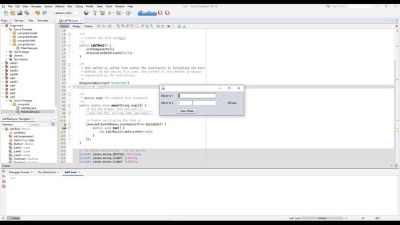
Task: Open the Profile Project arrow dropdown
Action: point(132,12)
